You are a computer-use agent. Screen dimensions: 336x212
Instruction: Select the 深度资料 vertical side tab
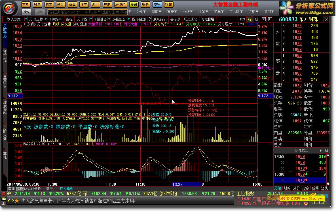coord(5,108)
